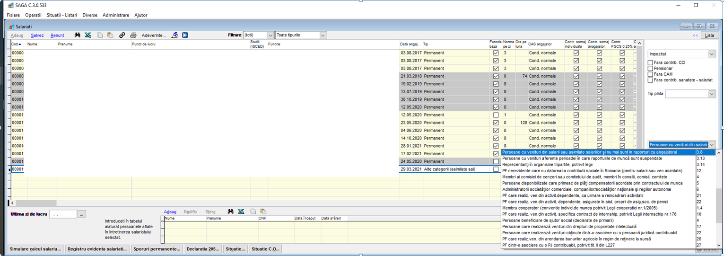Click Sporuri permanente... button
Screen dimensions: 724x256
pyautogui.click(x=157, y=248)
